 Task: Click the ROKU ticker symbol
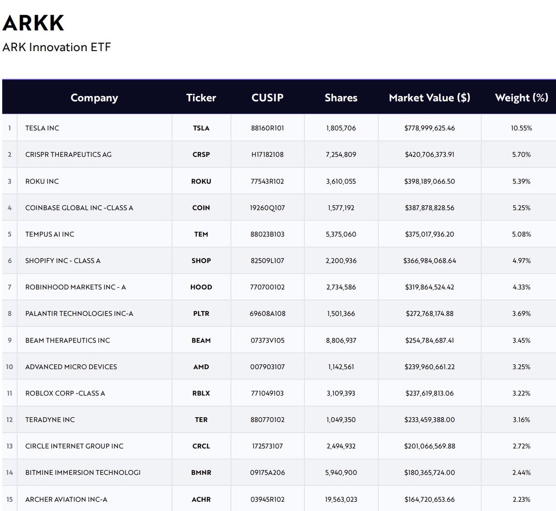point(201,181)
